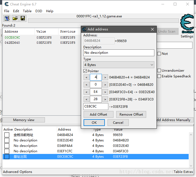Screen dimensions: 196x177
Task: Open the Table menu
Action: [27, 11]
